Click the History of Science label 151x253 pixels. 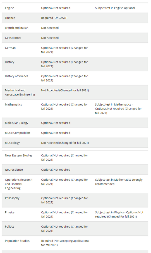(x=16, y=76)
